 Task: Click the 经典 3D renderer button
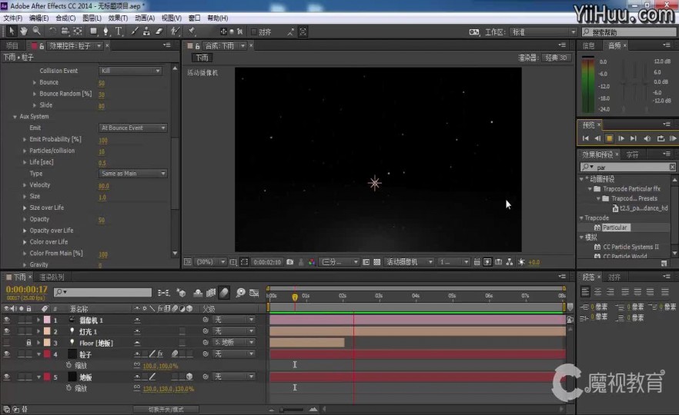tap(557, 58)
